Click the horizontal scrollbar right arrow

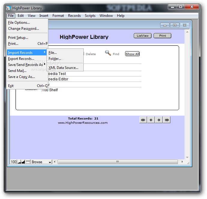click(x=182, y=162)
